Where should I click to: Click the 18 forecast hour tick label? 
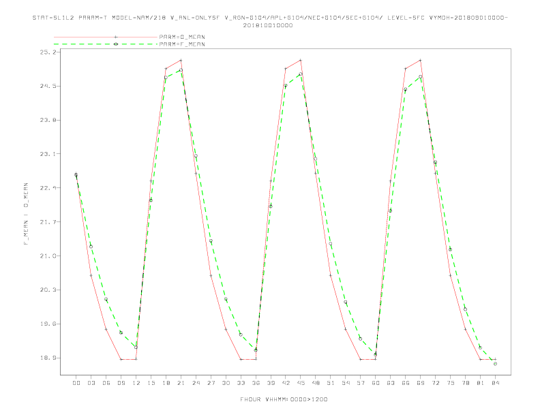coord(166,383)
